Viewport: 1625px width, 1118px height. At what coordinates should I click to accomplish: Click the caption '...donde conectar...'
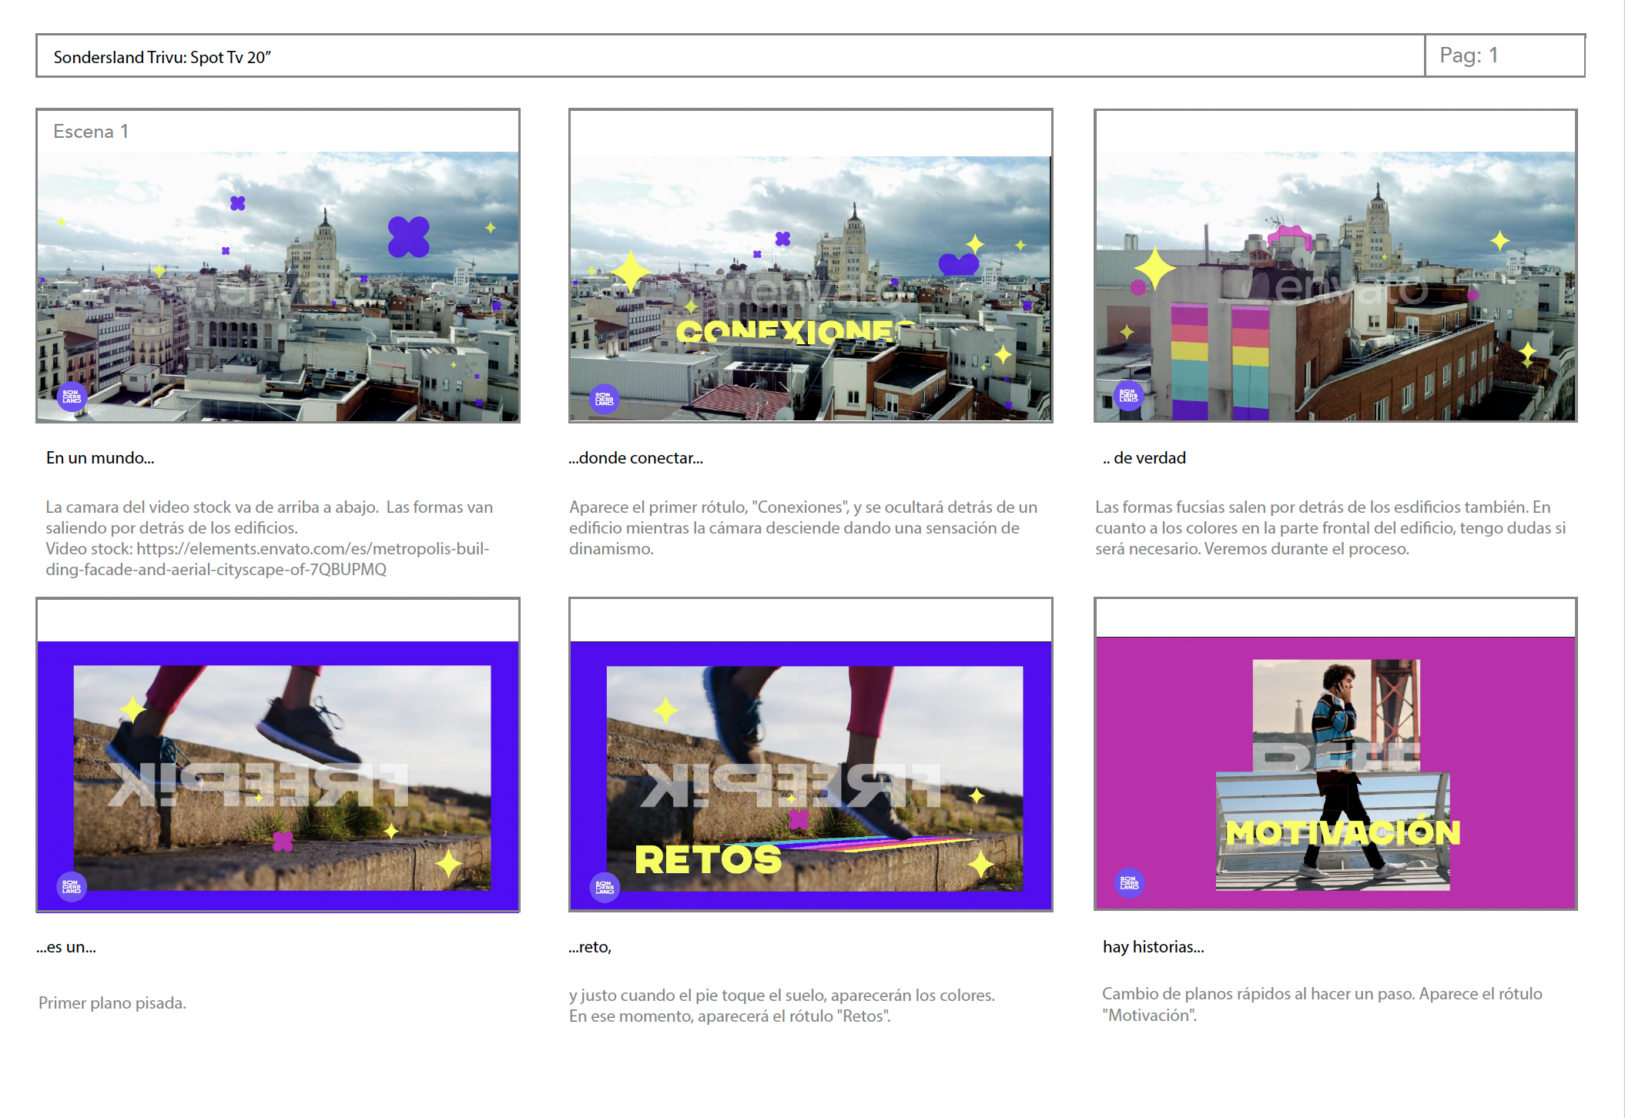click(x=635, y=458)
